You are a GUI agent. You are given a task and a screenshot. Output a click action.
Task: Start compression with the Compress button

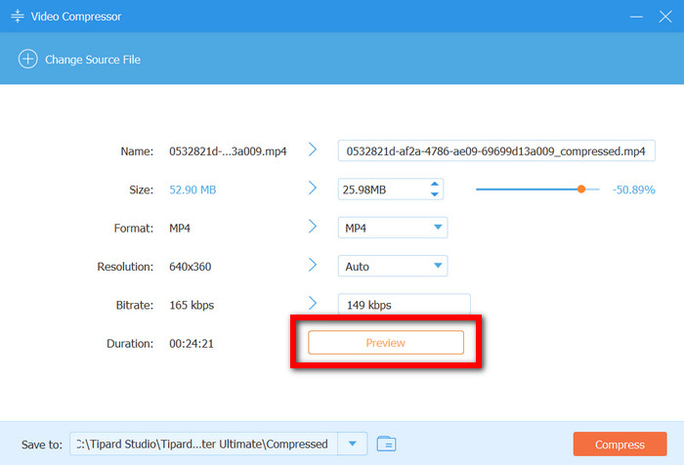click(620, 444)
